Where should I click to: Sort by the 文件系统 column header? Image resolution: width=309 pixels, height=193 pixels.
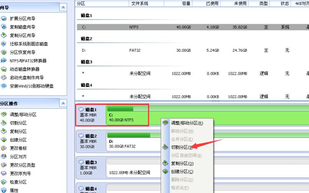pos(140,3)
